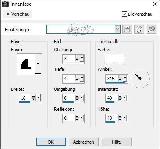The width and height of the screenshot is (160, 149).
Task: Click the reset to default icon
Action: click(151, 29)
